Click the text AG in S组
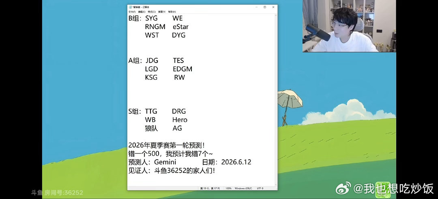Screen dimensions: 438x199 tap(177, 128)
